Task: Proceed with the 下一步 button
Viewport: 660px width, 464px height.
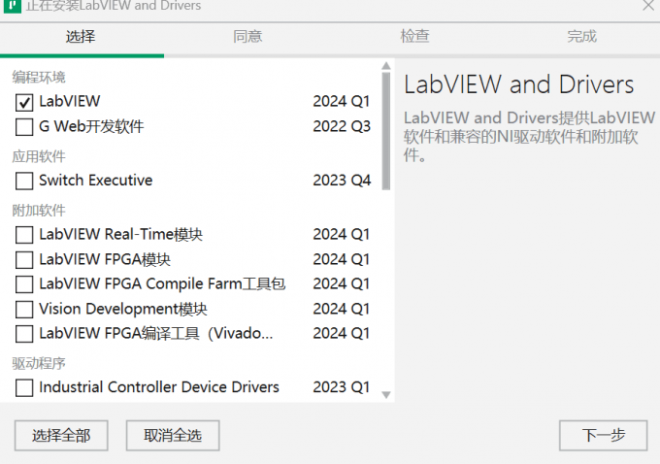Action: [x=603, y=436]
